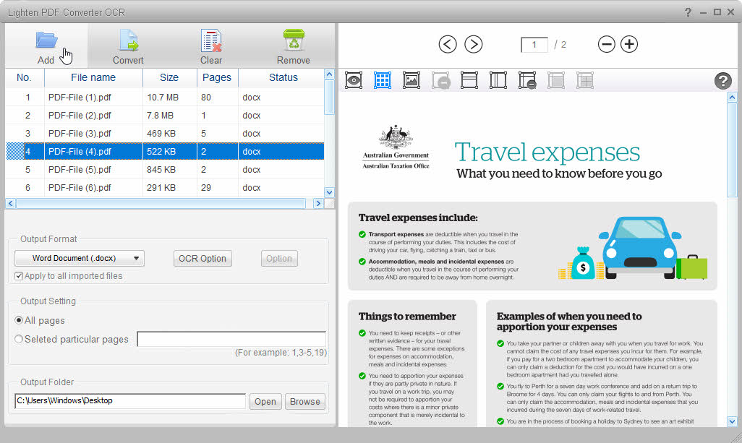Toggle the eye preview-area icon

(354, 80)
